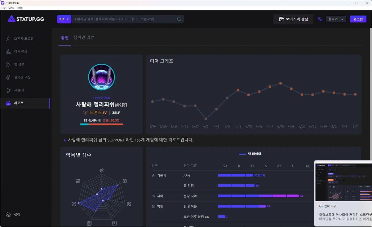This screenshot has height=227, width=372.
Task: Click the 리포트 sidebar entry
Action: 25,103
